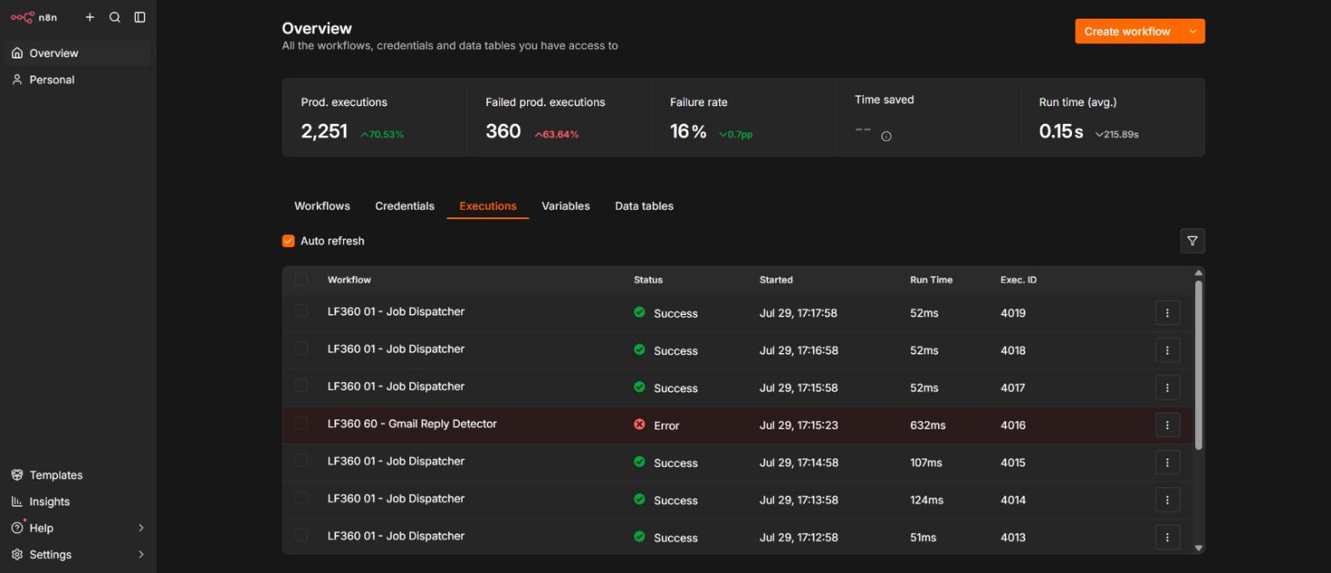Select checkbox for Gmail Reply Detector row
The height and width of the screenshot is (573, 1331).
(x=301, y=423)
